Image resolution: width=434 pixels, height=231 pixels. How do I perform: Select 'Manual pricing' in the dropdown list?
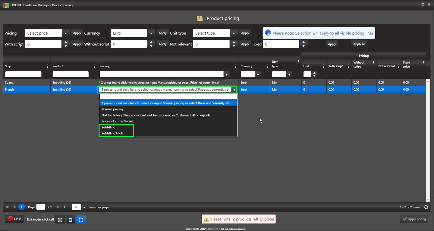point(112,109)
